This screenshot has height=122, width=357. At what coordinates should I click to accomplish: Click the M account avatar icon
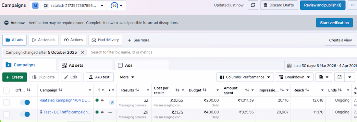tap(35, 6)
